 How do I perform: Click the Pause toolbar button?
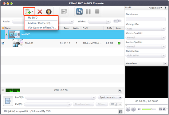tap(88, 12)
